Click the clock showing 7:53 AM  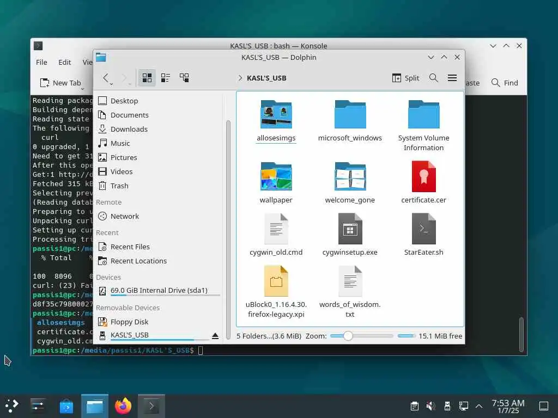click(x=508, y=406)
